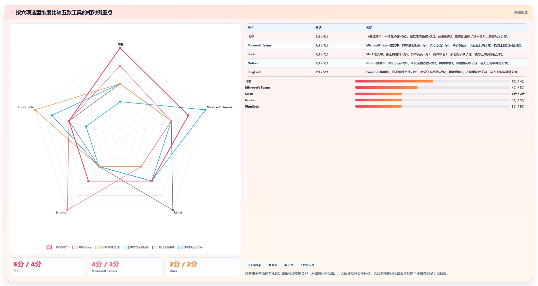
Task: Click the Notion axis label on the radar chart
Action: point(61,213)
